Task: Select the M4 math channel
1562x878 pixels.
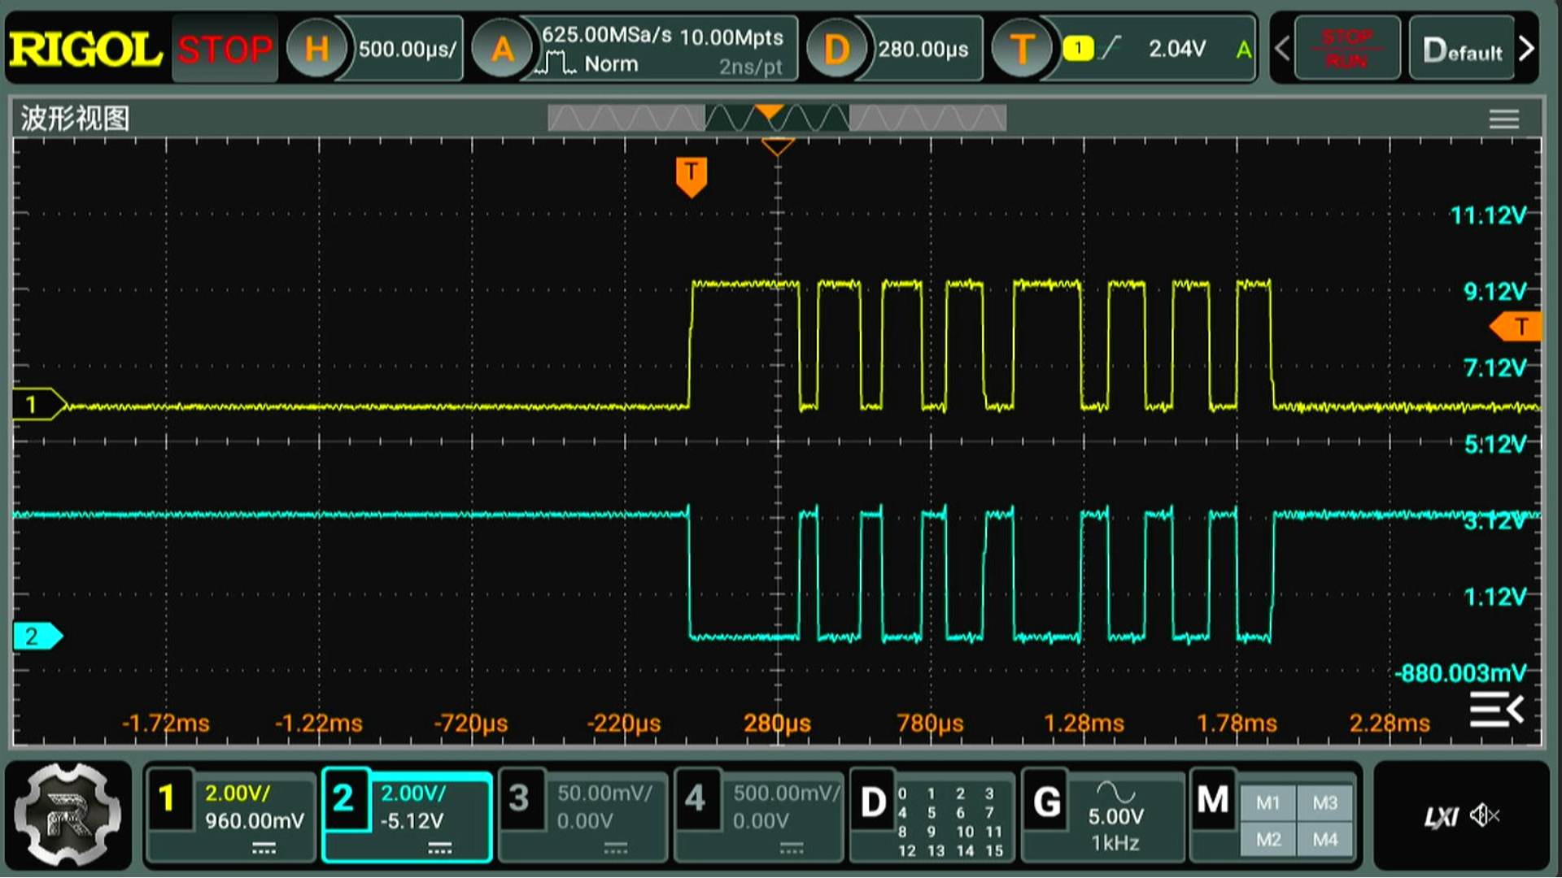Action: [1324, 839]
